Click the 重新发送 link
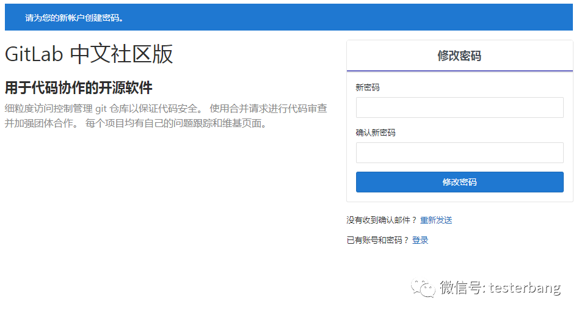This screenshot has width=579, height=314. pos(435,220)
